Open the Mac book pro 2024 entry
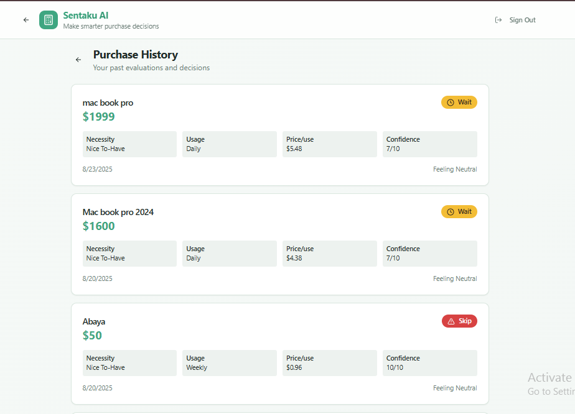 point(118,213)
